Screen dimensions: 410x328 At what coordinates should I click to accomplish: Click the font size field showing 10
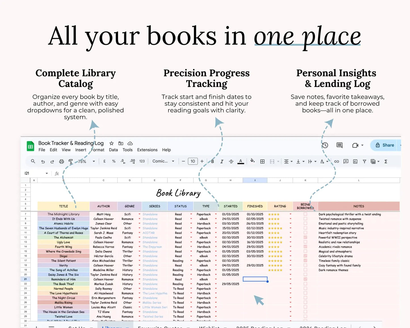(x=193, y=161)
